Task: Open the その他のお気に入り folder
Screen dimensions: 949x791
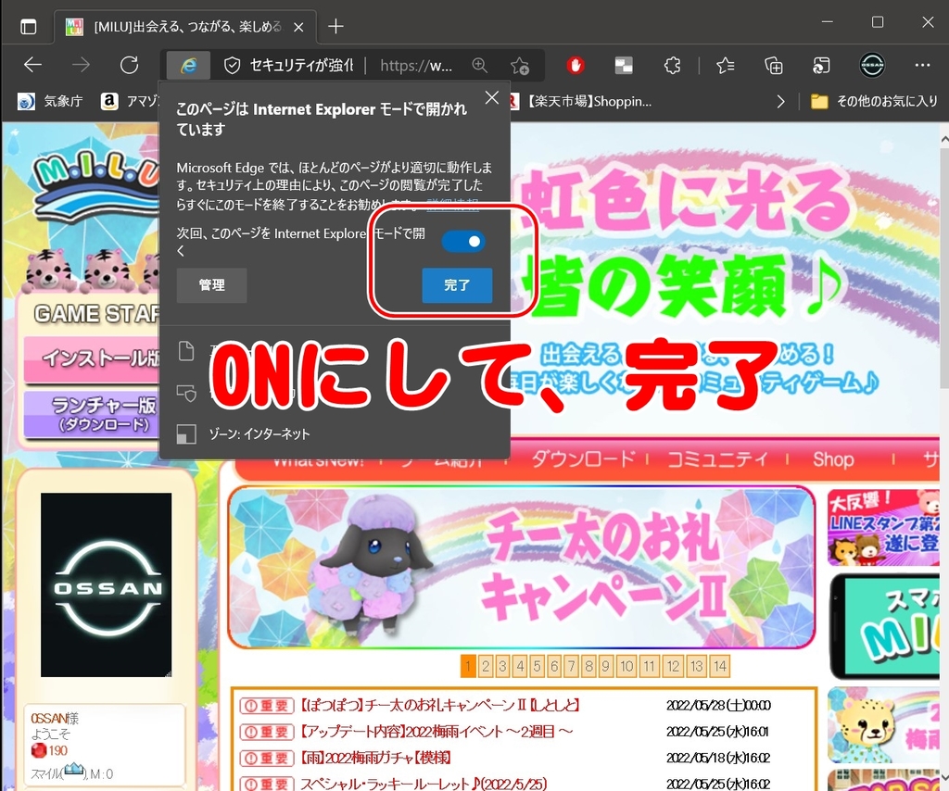Action: tap(874, 101)
